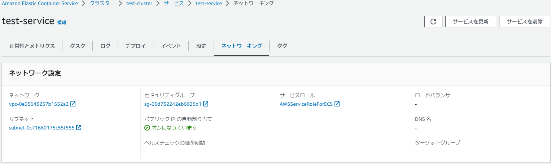551x164 pixels.
Task: Click the green public IP status check icon
Action: (147, 128)
